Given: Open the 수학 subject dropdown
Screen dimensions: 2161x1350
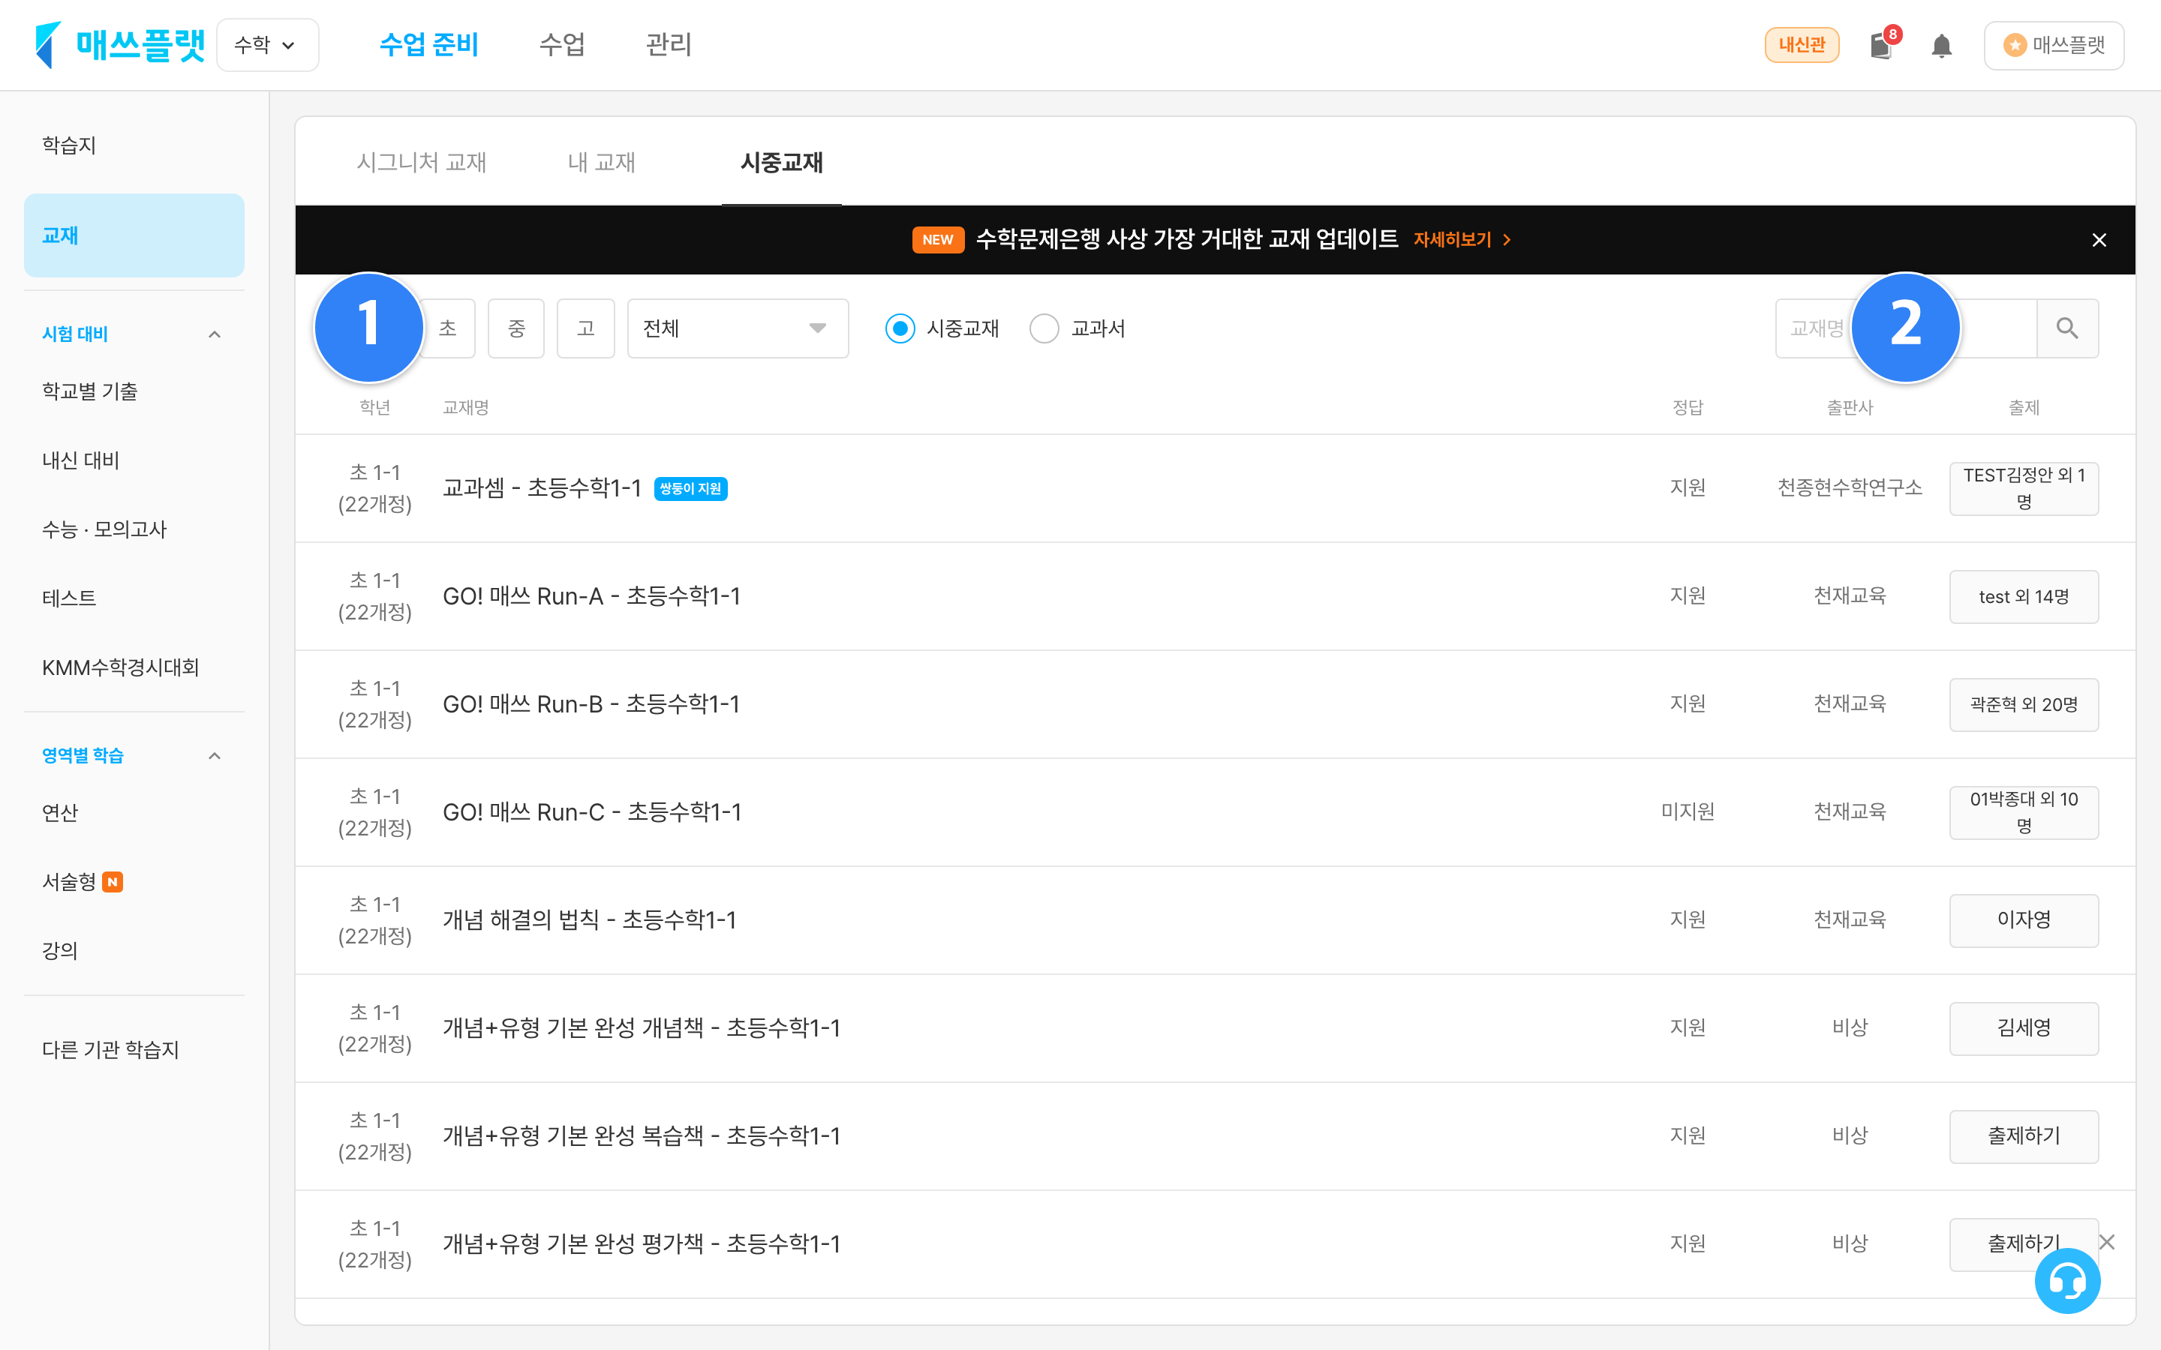Looking at the screenshot, I should point(267,45).
